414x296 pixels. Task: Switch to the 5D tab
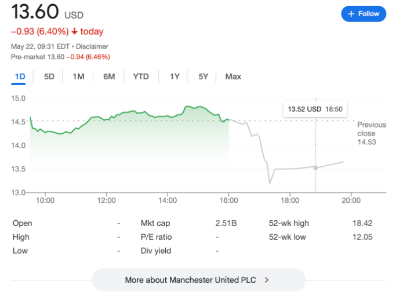[49, 76]
